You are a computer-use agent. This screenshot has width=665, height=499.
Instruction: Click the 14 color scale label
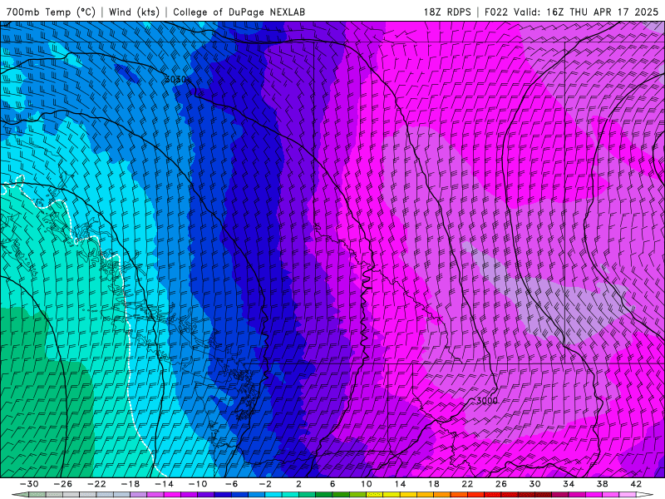click(x=400, y=484)
